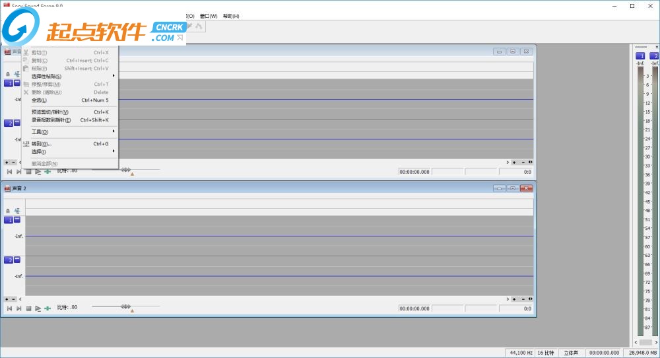Click the scrub rate slider in first window
The height and width of the screenshot is (358, 660).
(126, 170)
